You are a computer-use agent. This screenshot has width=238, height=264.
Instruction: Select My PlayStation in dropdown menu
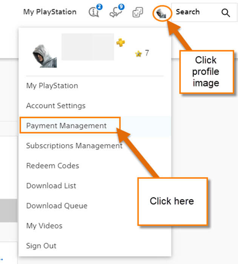[52, 86]
